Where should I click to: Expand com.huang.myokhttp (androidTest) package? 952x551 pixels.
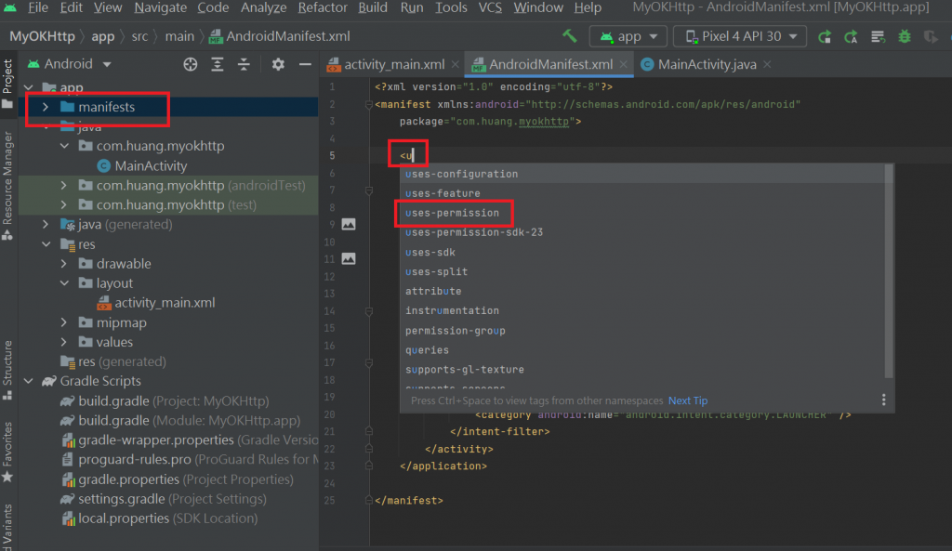coord(64,185)
